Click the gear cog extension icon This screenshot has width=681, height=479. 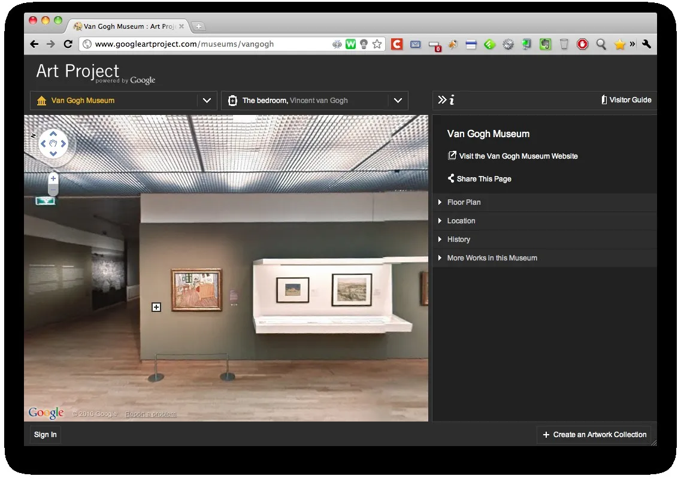[x=508, y=44]
